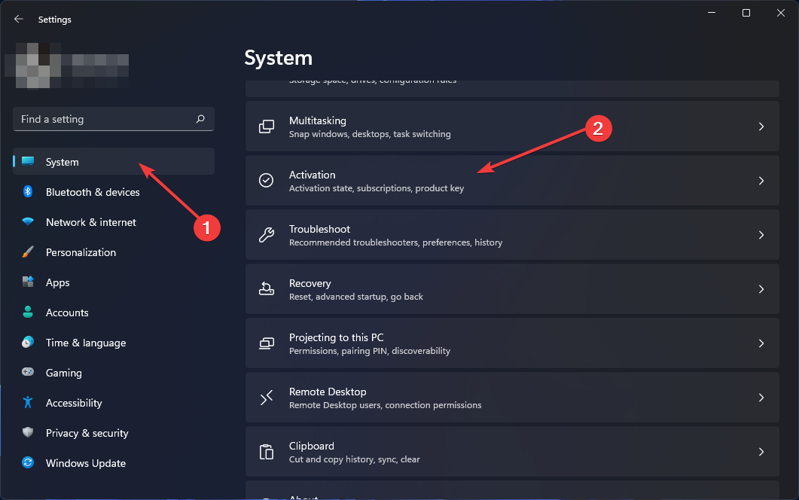Click the Gaming controller icon

point(28,372)
